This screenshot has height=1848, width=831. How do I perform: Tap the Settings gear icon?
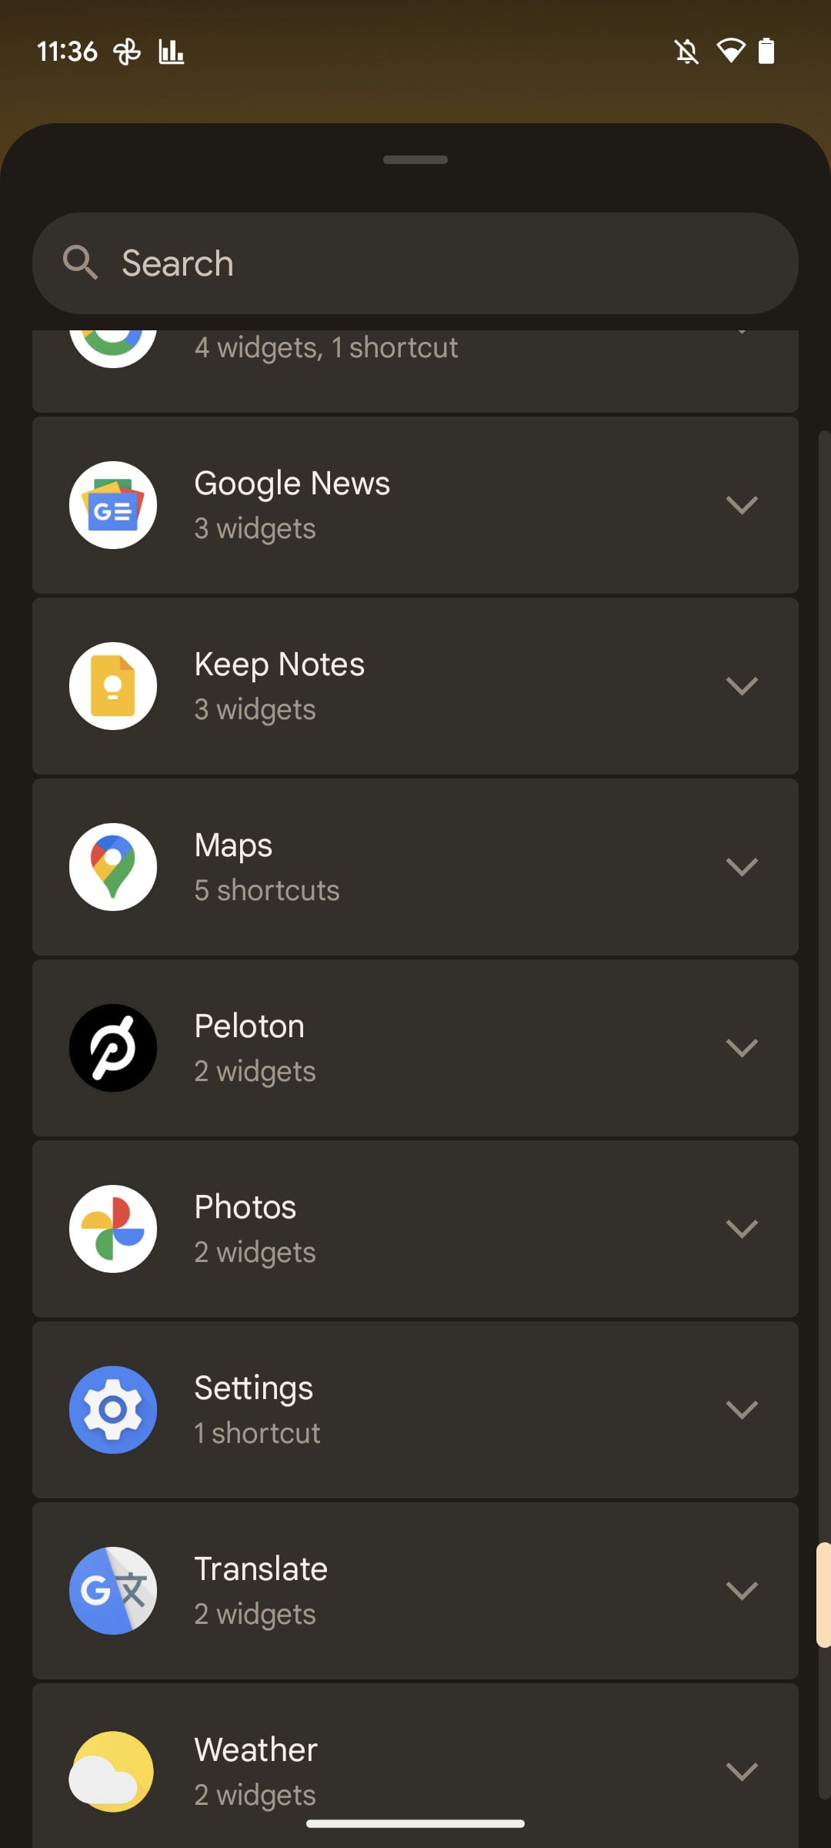click(x=113, y=1410)
